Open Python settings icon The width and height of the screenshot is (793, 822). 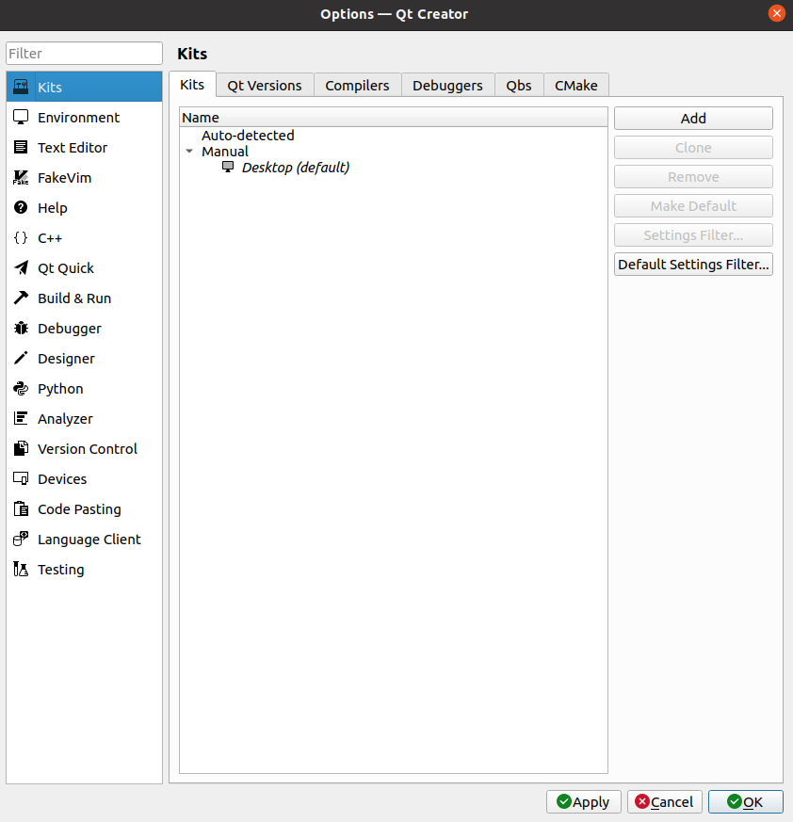(21, 389)
